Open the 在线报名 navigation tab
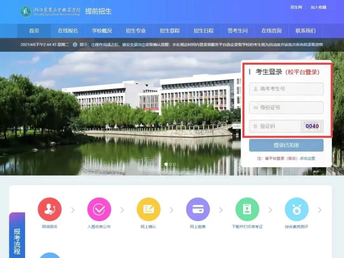The height and width of the screenshot is (258, 344). click(68, 31)
